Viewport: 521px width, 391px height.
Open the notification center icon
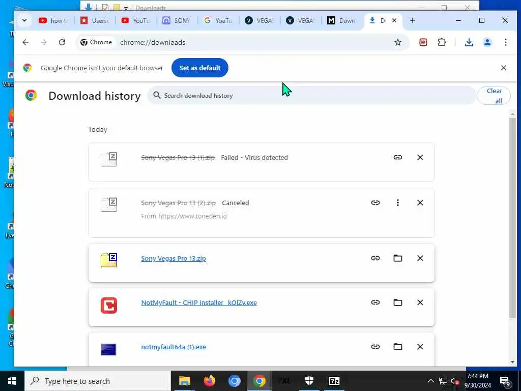(x=505, y=381)
